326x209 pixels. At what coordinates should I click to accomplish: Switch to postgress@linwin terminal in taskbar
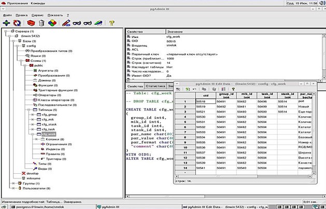52,207
